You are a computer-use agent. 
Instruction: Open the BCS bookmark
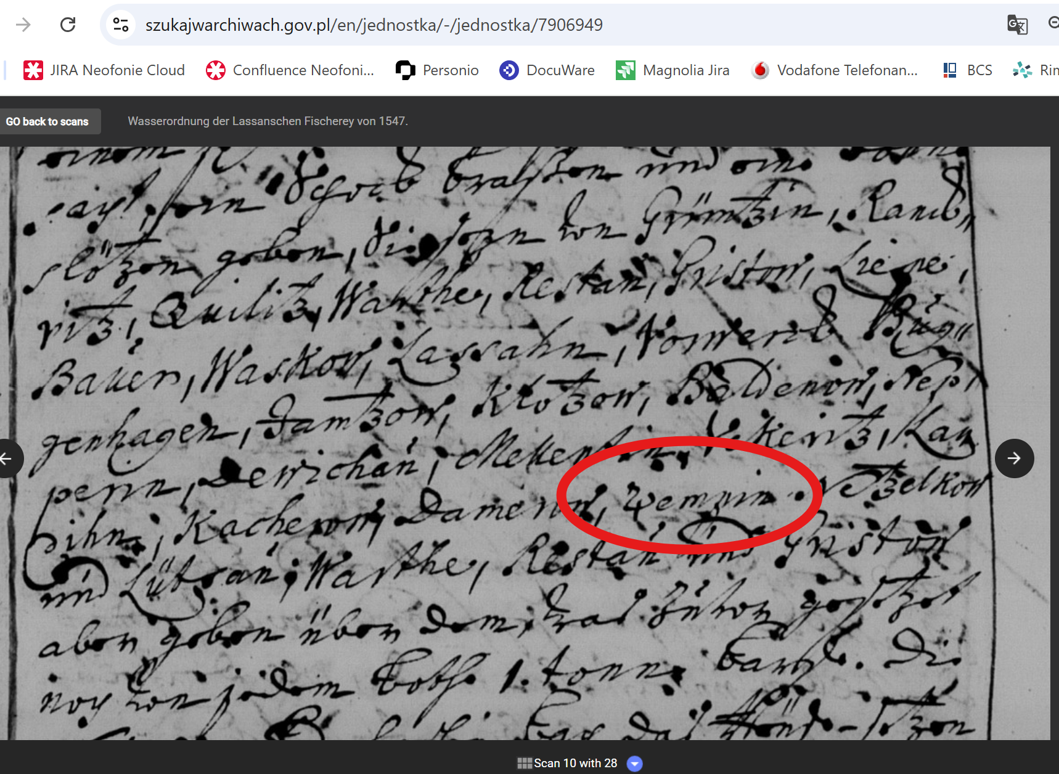(968, 70)
